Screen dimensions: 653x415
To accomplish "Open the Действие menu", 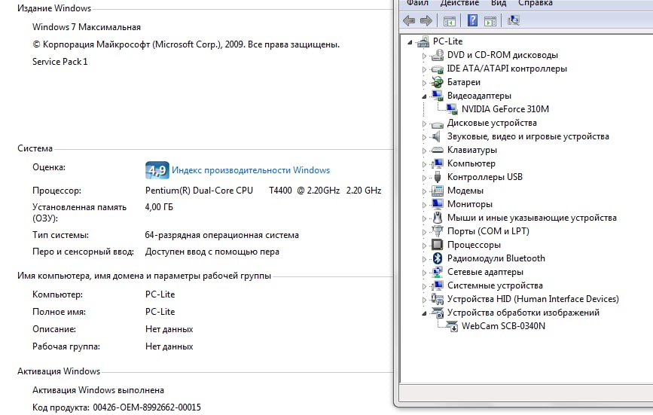I will [x=459, y=3].
